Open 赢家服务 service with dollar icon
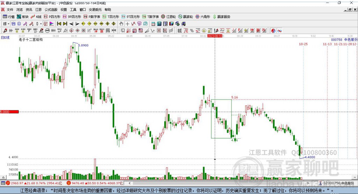This screenshot has height=194, width=358. pyautogui.click(x=221, y=17)
